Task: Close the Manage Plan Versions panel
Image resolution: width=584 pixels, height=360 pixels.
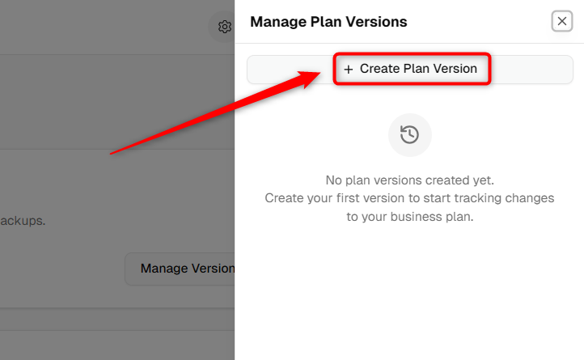Action: click(x=561, y=21)
